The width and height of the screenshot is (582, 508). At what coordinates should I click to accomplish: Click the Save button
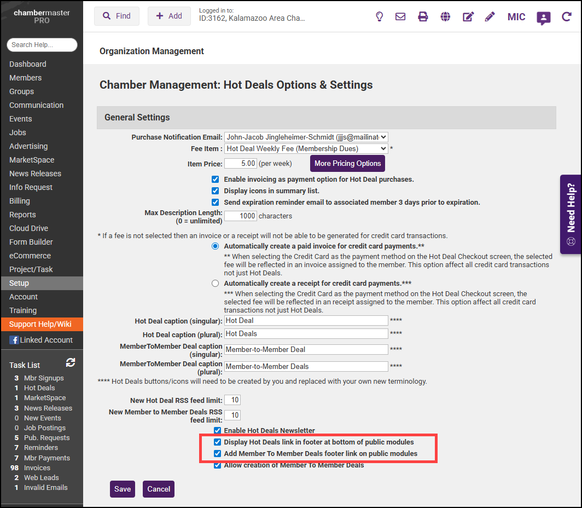click(x=123, y=489)
